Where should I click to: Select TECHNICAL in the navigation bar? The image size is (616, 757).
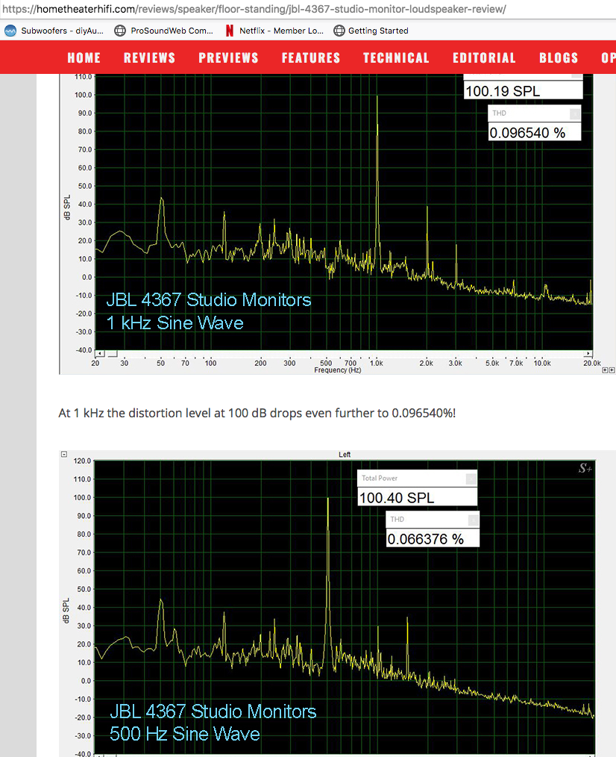point(396,58)
